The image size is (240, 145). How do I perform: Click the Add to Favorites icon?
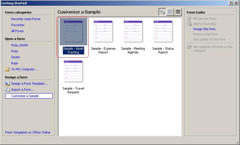tap(189, 24)
